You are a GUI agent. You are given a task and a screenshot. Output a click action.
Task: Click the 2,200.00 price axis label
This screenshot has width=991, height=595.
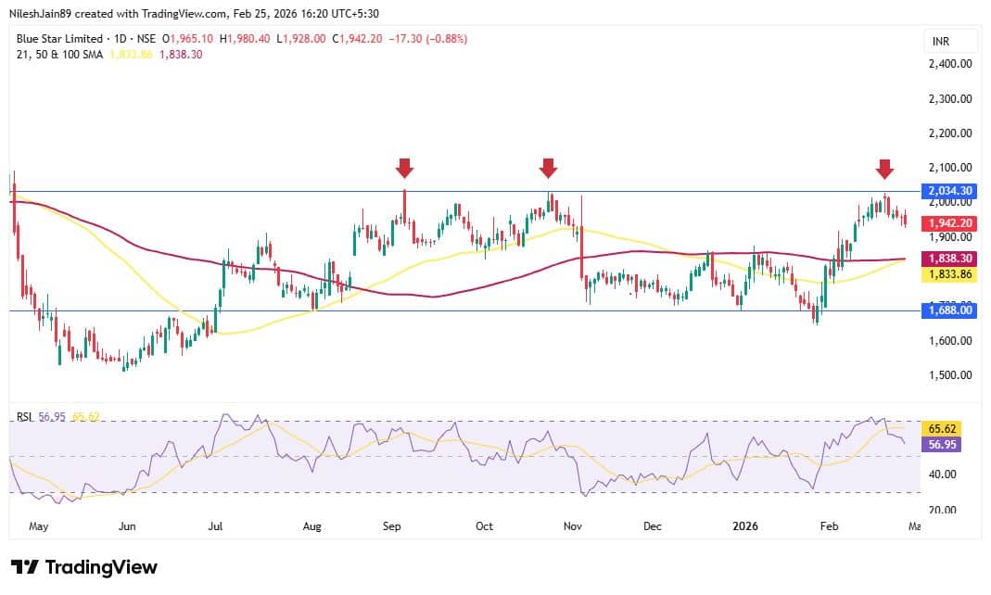950,133
